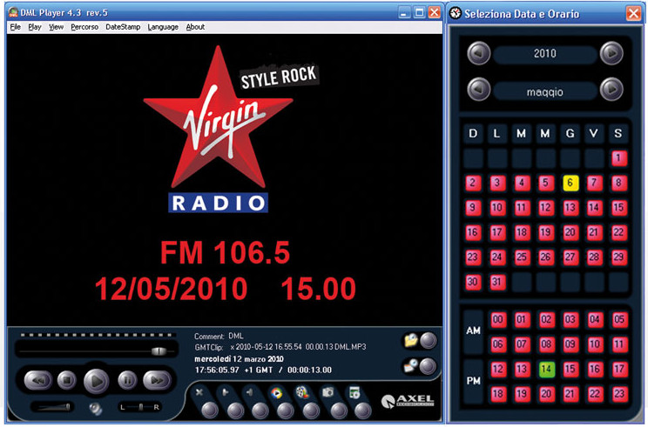Click the L/R balance slider
Viewport: 648px width, 427px height.
[138, 407]
